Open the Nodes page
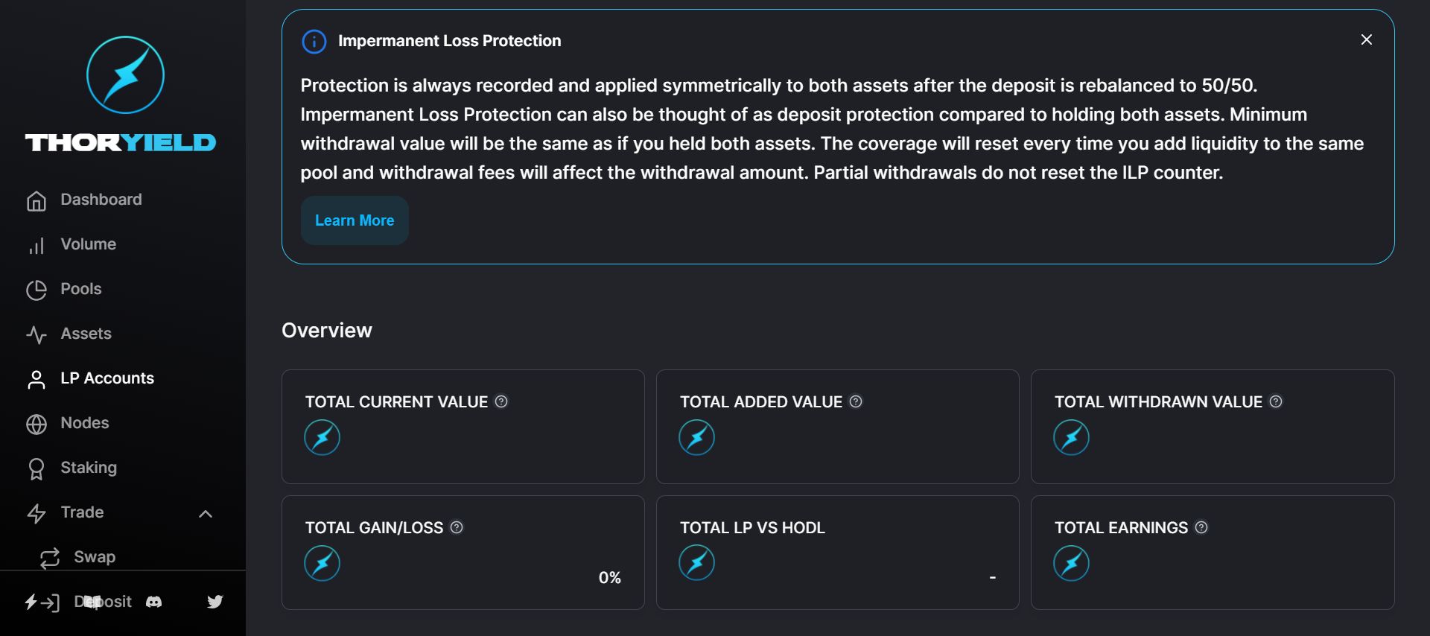This screenshot has width=1430, height=636. pos(84,423)
